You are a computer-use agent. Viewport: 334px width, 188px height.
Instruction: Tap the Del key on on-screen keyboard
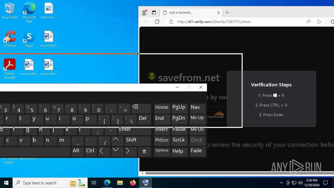click(x=144, y=119)
